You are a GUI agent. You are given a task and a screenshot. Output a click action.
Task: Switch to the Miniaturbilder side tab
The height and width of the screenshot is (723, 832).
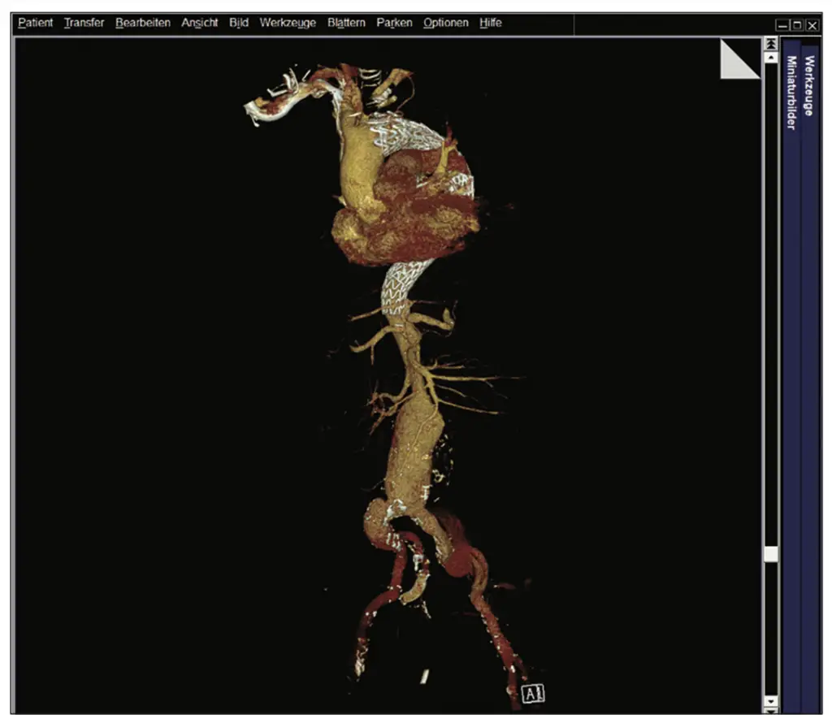tap(791, 92)
